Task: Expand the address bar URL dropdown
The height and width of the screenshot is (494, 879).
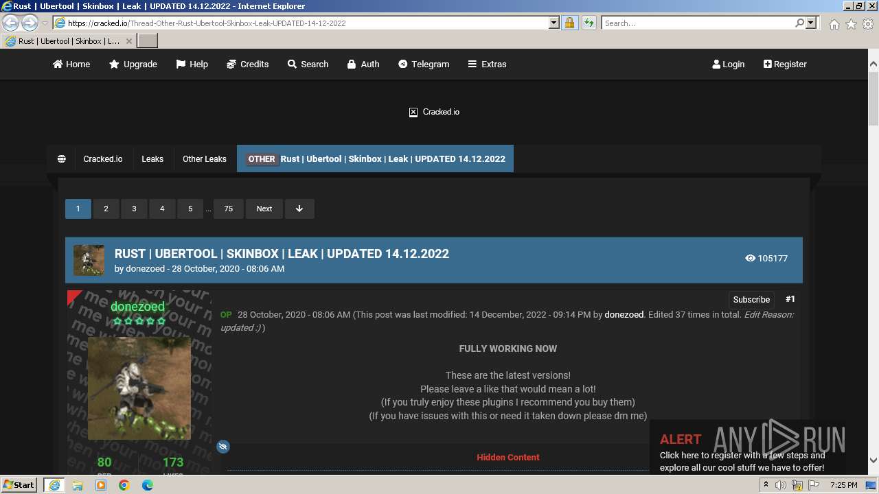Action: point(554,23)
